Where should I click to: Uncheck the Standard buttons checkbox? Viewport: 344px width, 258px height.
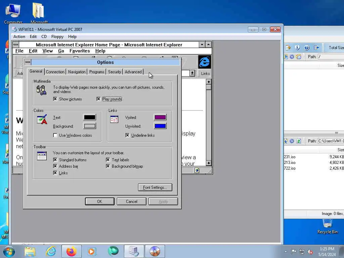click(x=55, y=160)
